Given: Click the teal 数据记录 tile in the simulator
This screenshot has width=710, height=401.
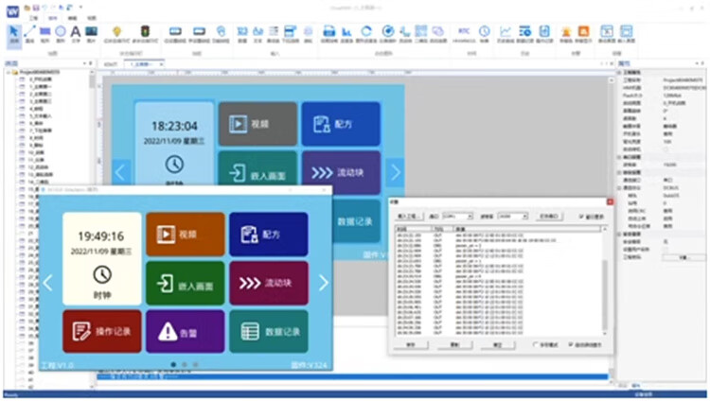Looking at the screenshot, I should pyautogui.click(x=268, y=331).
